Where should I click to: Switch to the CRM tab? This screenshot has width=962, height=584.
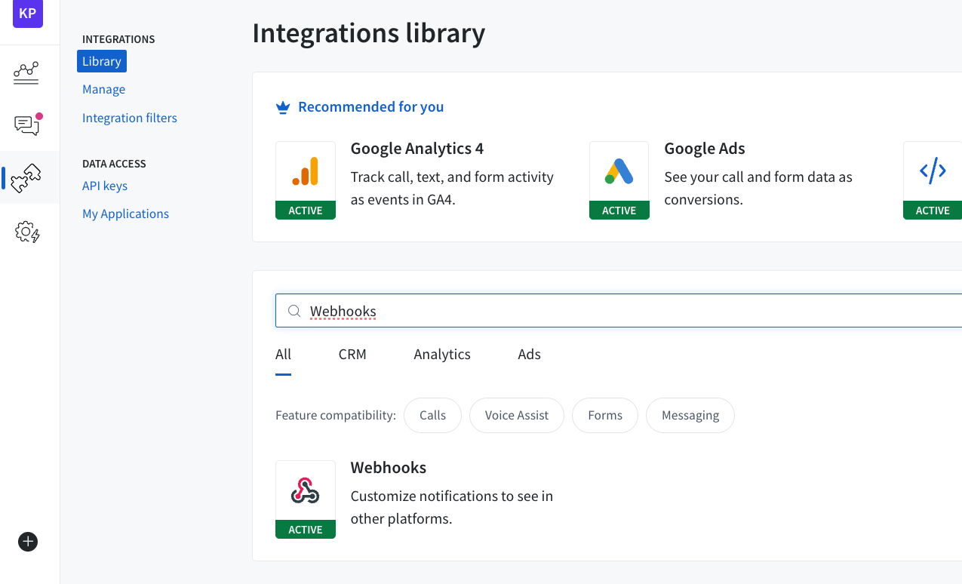352,354
